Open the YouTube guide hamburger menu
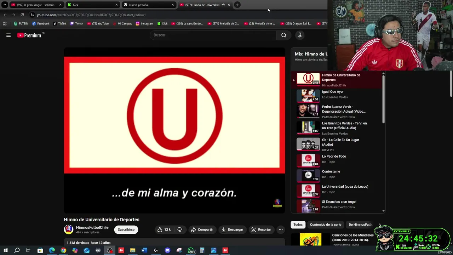The width and height of the screenshot is (453, 255). pos(8,35)
